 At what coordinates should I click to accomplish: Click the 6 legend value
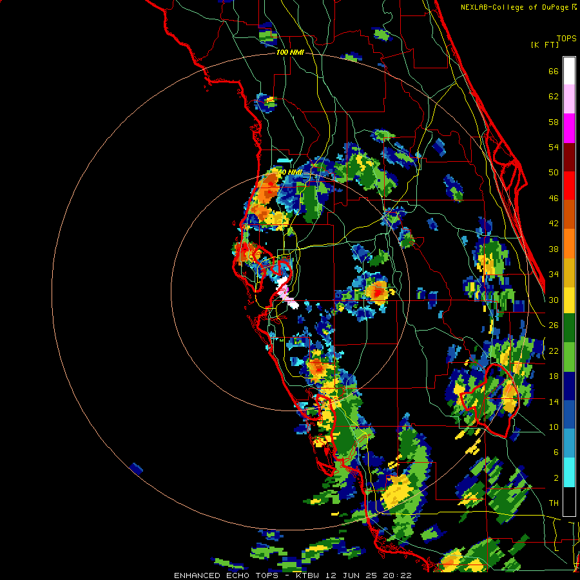tap(556, 452)
